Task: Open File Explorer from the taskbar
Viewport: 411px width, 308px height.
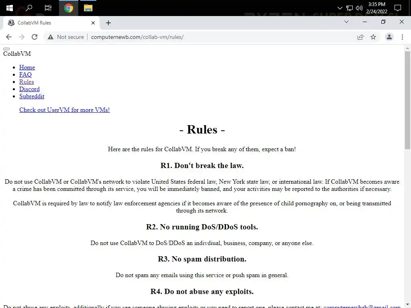Action: point(88,8)
